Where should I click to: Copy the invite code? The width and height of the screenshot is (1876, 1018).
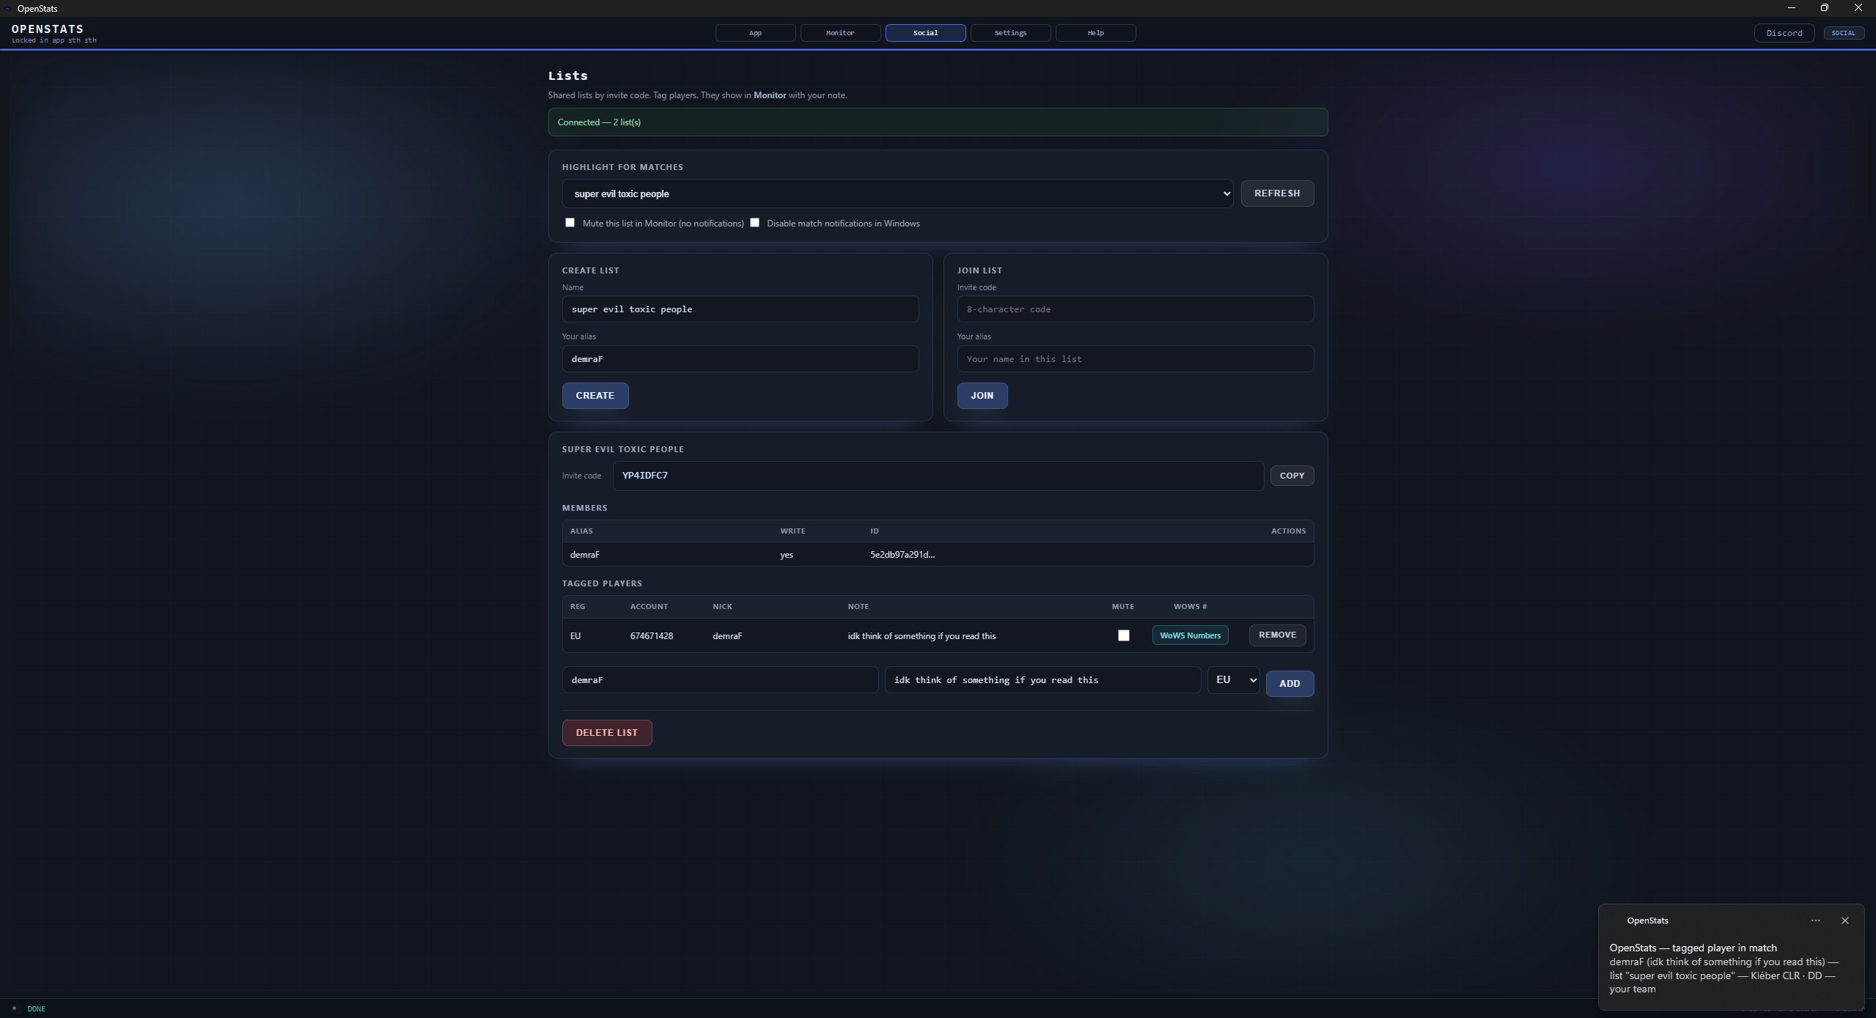[x=1292, y=476]
